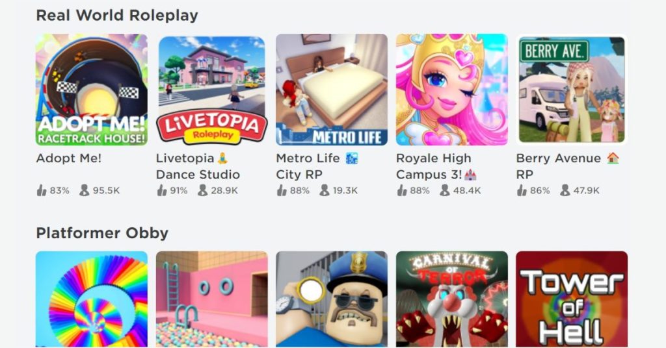This screenshot has height=348, width=666.
Task: Click the thumbs-up icon showing 91% for Livetopia
Action: tap(161, 190)
